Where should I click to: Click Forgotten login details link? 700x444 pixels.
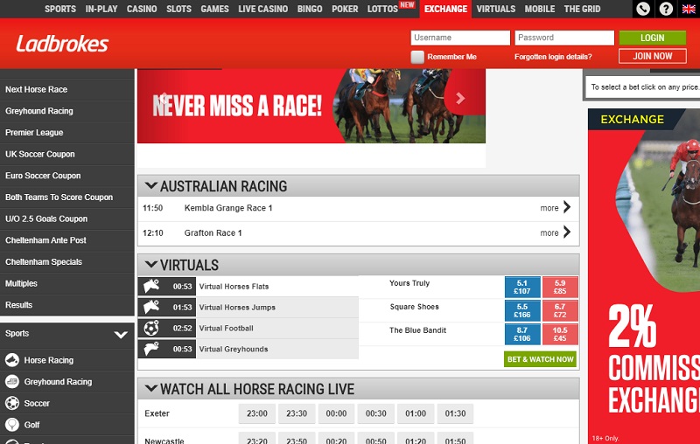tap(553, 57)
